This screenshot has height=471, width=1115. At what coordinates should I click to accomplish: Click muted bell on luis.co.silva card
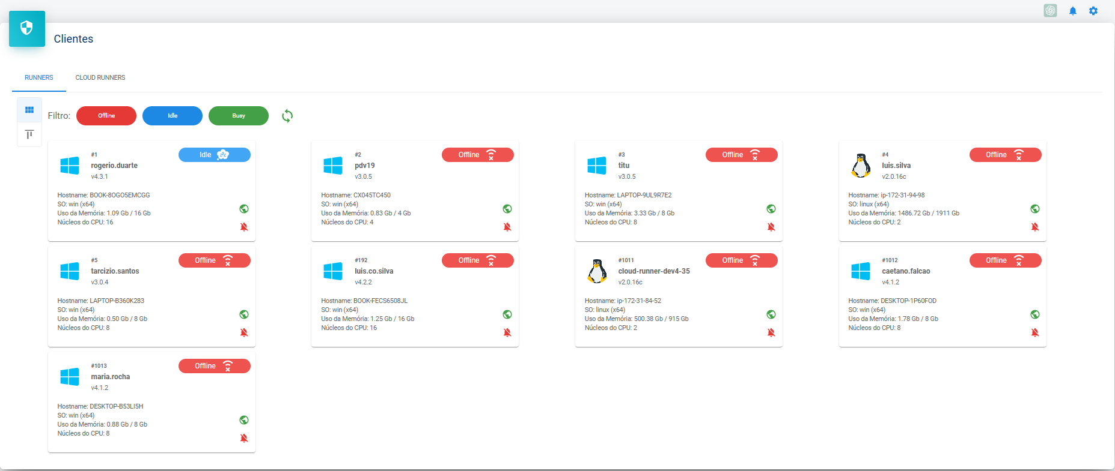507,332
